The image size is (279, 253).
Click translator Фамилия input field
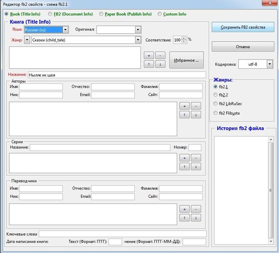[181, 188]
